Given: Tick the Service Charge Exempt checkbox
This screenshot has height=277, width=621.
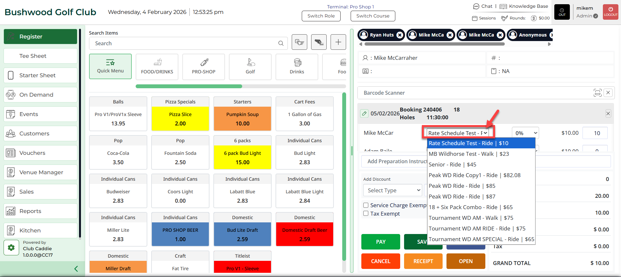Looking at the screenshot, I should click(366, 205).
